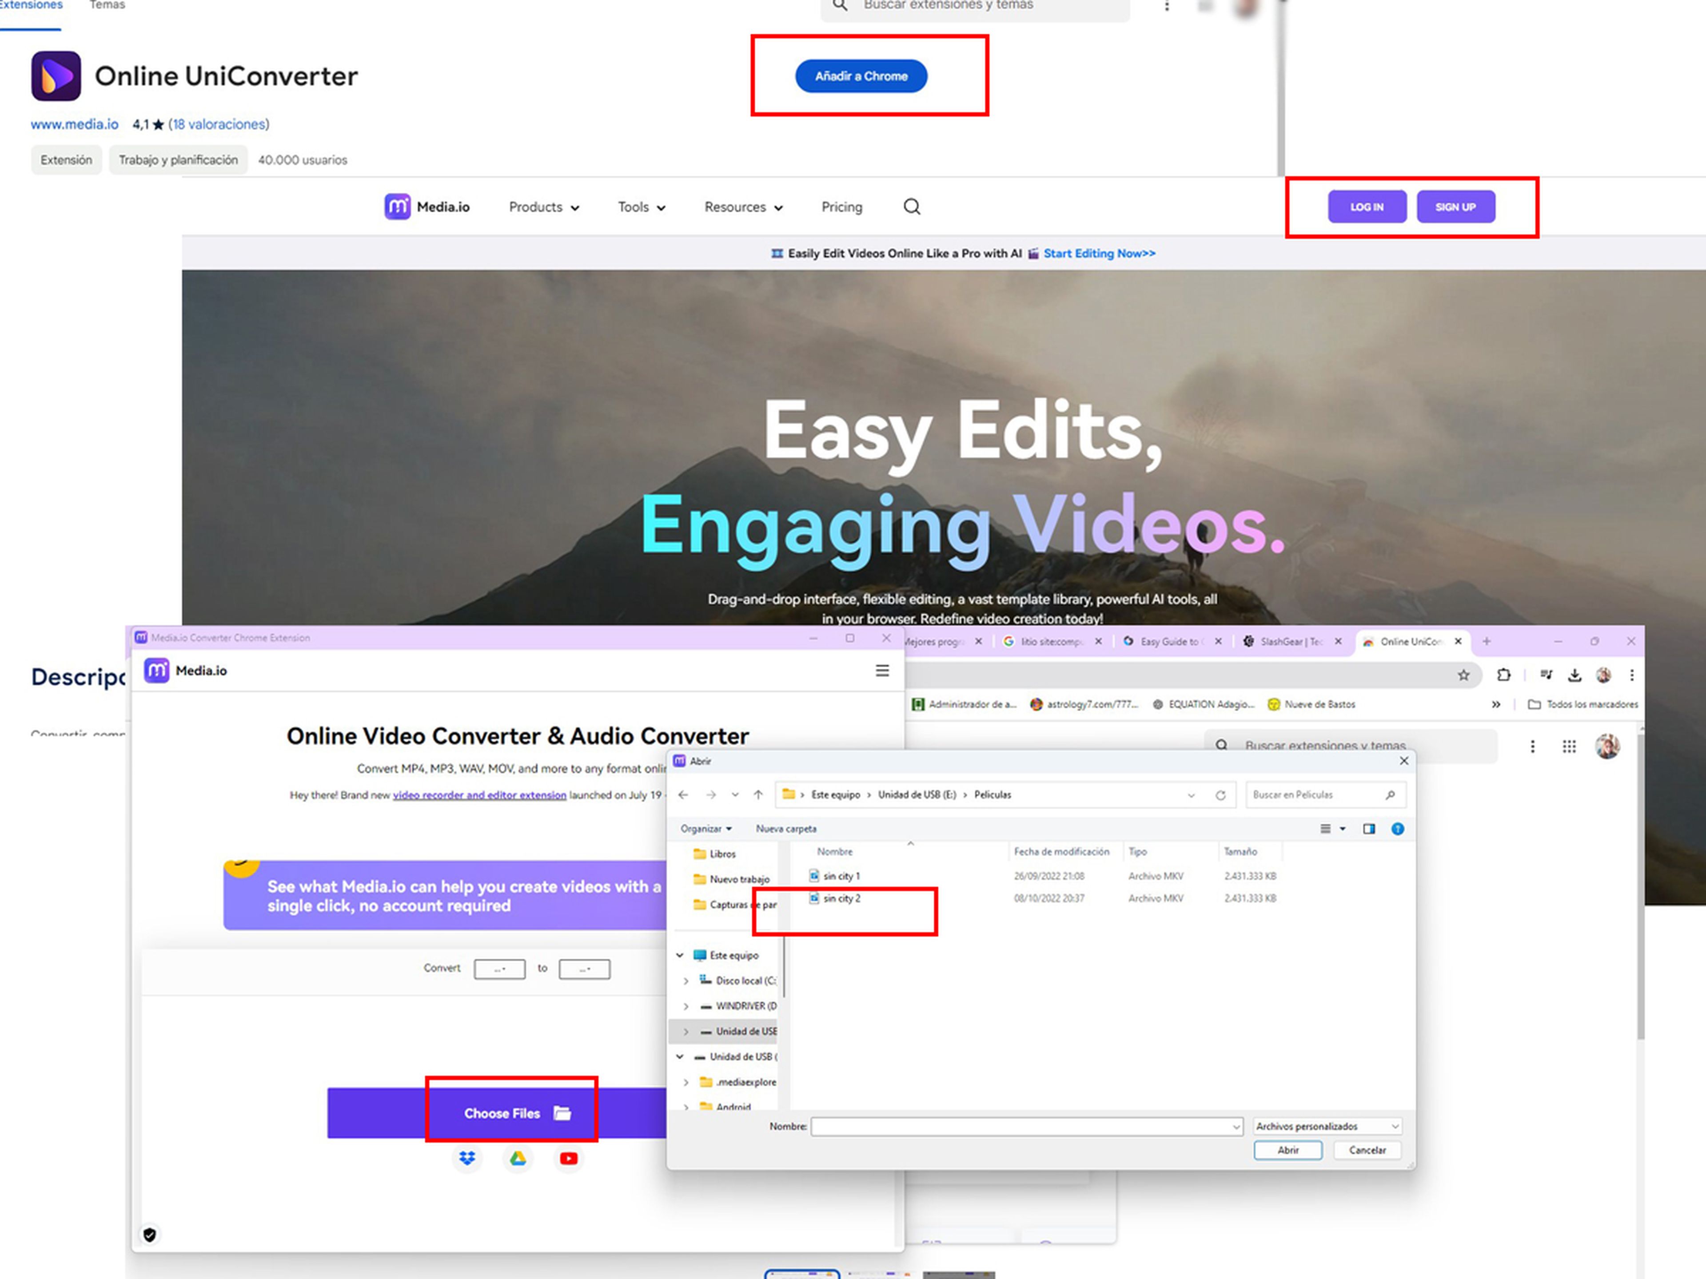The width and height of the screenshot is (1706, 1279).
Task: Open the hamburger menu in Media.io extension
Action: pyautogui.click(x=882, y=671)
